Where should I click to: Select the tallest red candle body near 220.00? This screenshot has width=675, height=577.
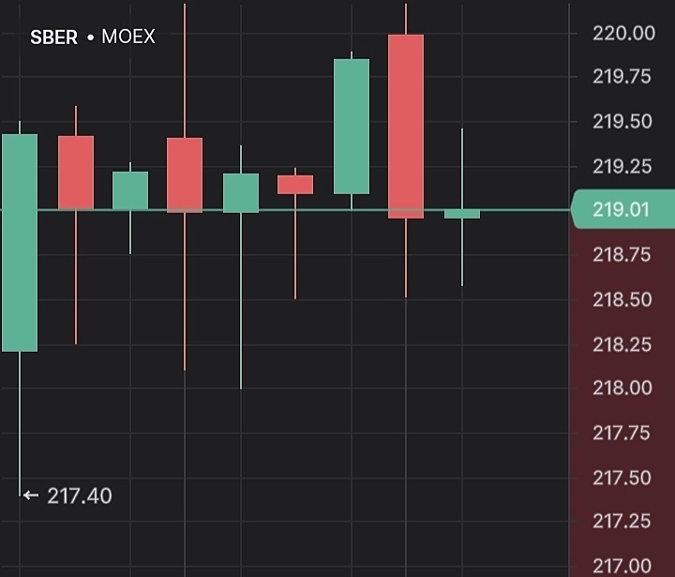point(406,127)
